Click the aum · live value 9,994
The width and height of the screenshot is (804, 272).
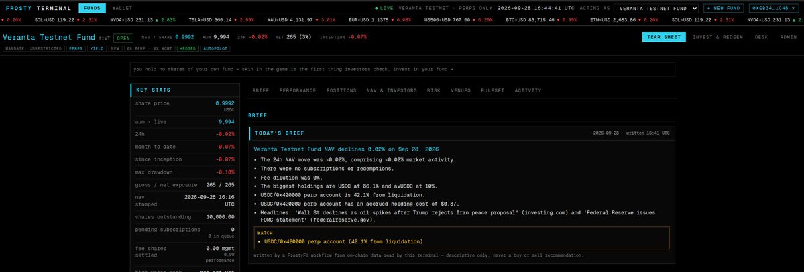coord(226,122)
